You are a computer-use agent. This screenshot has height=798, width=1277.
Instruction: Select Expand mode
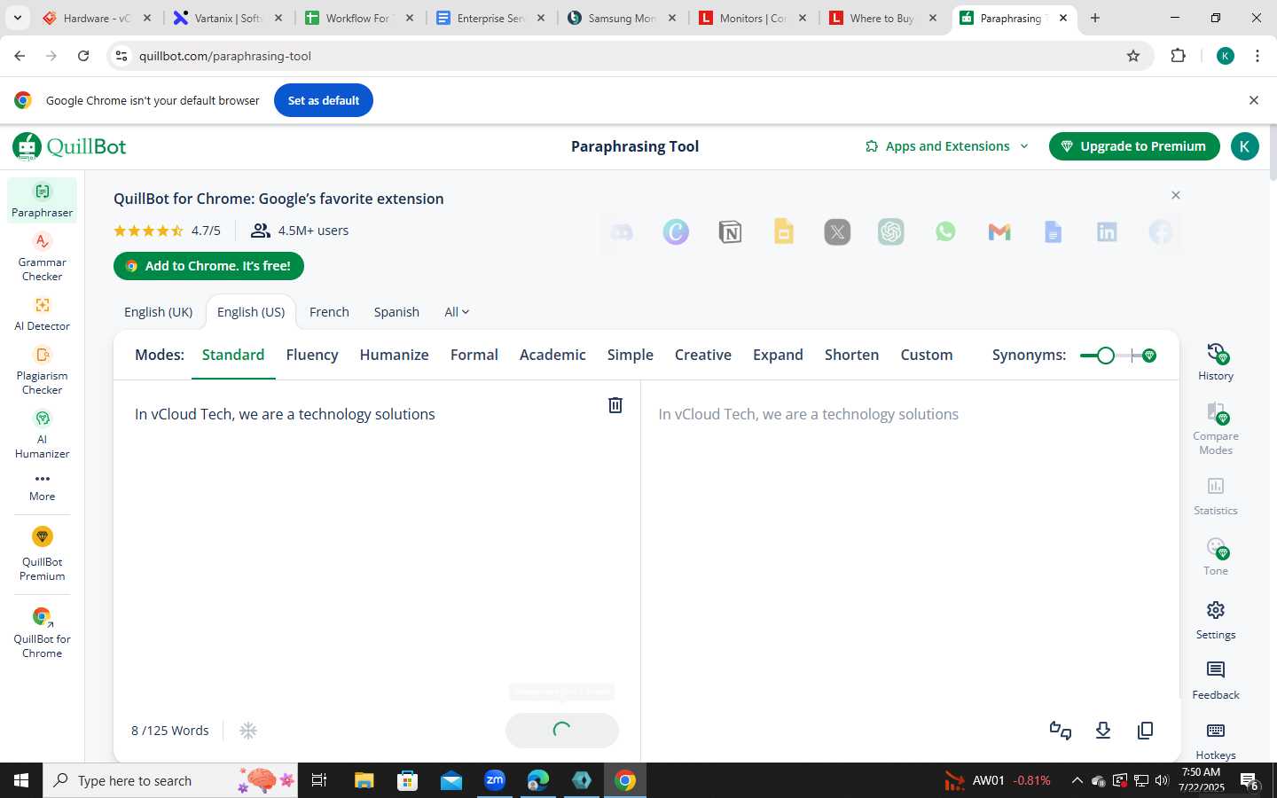pos(778,355)
